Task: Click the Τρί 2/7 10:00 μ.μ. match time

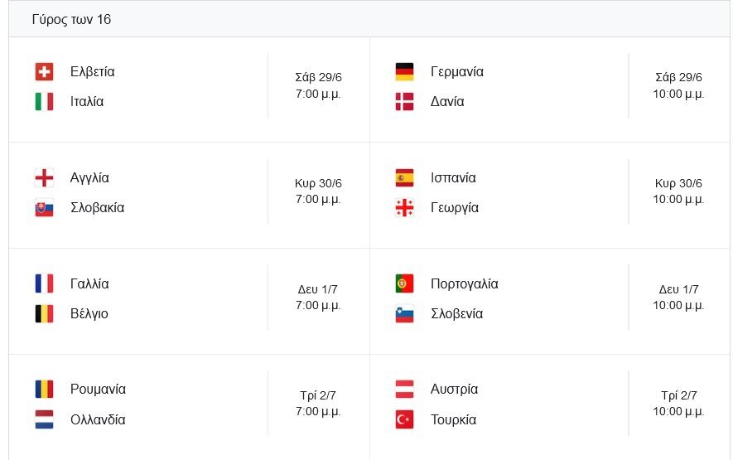Action: [x=678, y=404]
